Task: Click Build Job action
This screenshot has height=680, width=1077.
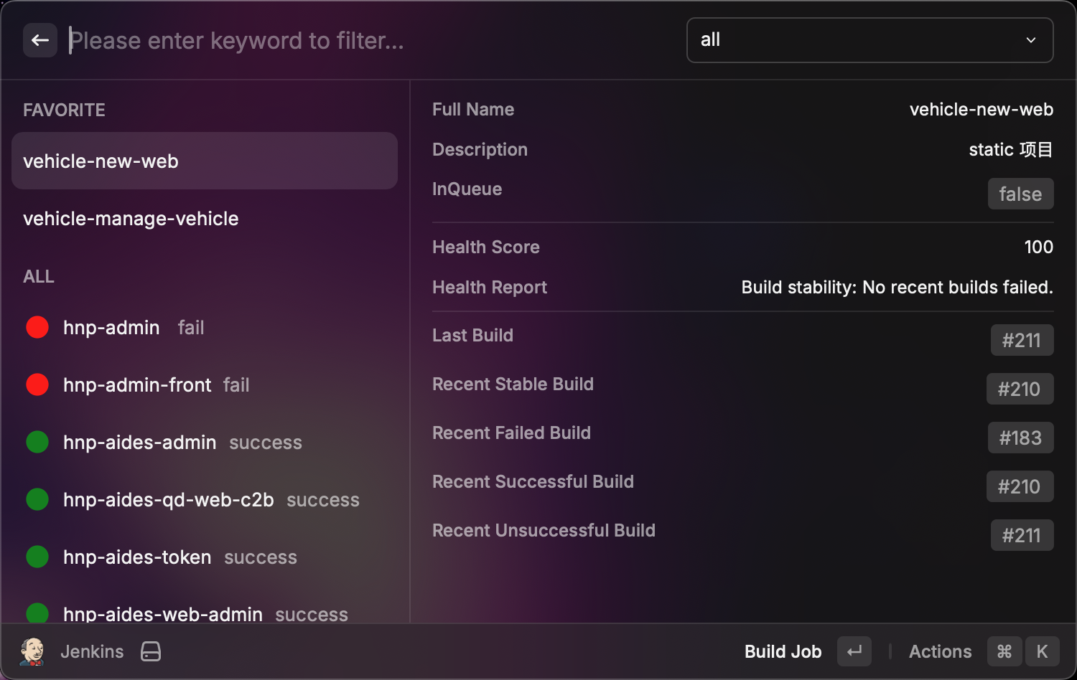Action: pos(783,651)
